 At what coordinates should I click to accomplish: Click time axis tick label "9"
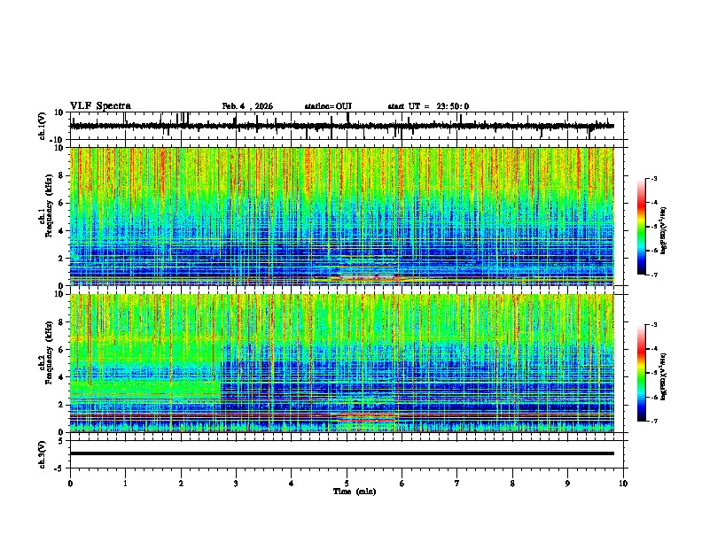coord(567,484)
